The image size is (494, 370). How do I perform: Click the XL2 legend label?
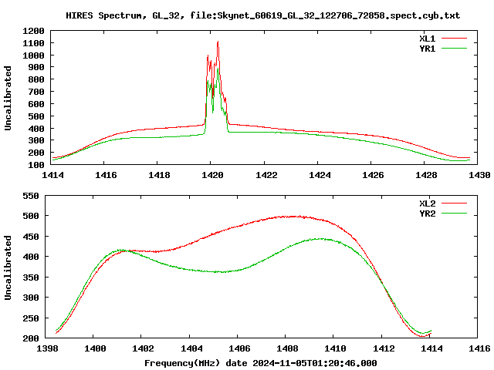[427, 203]
